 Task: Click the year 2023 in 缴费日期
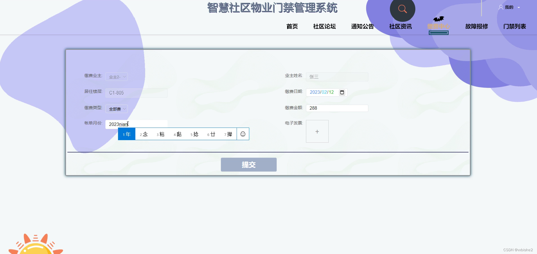click(x=315, y=92)
